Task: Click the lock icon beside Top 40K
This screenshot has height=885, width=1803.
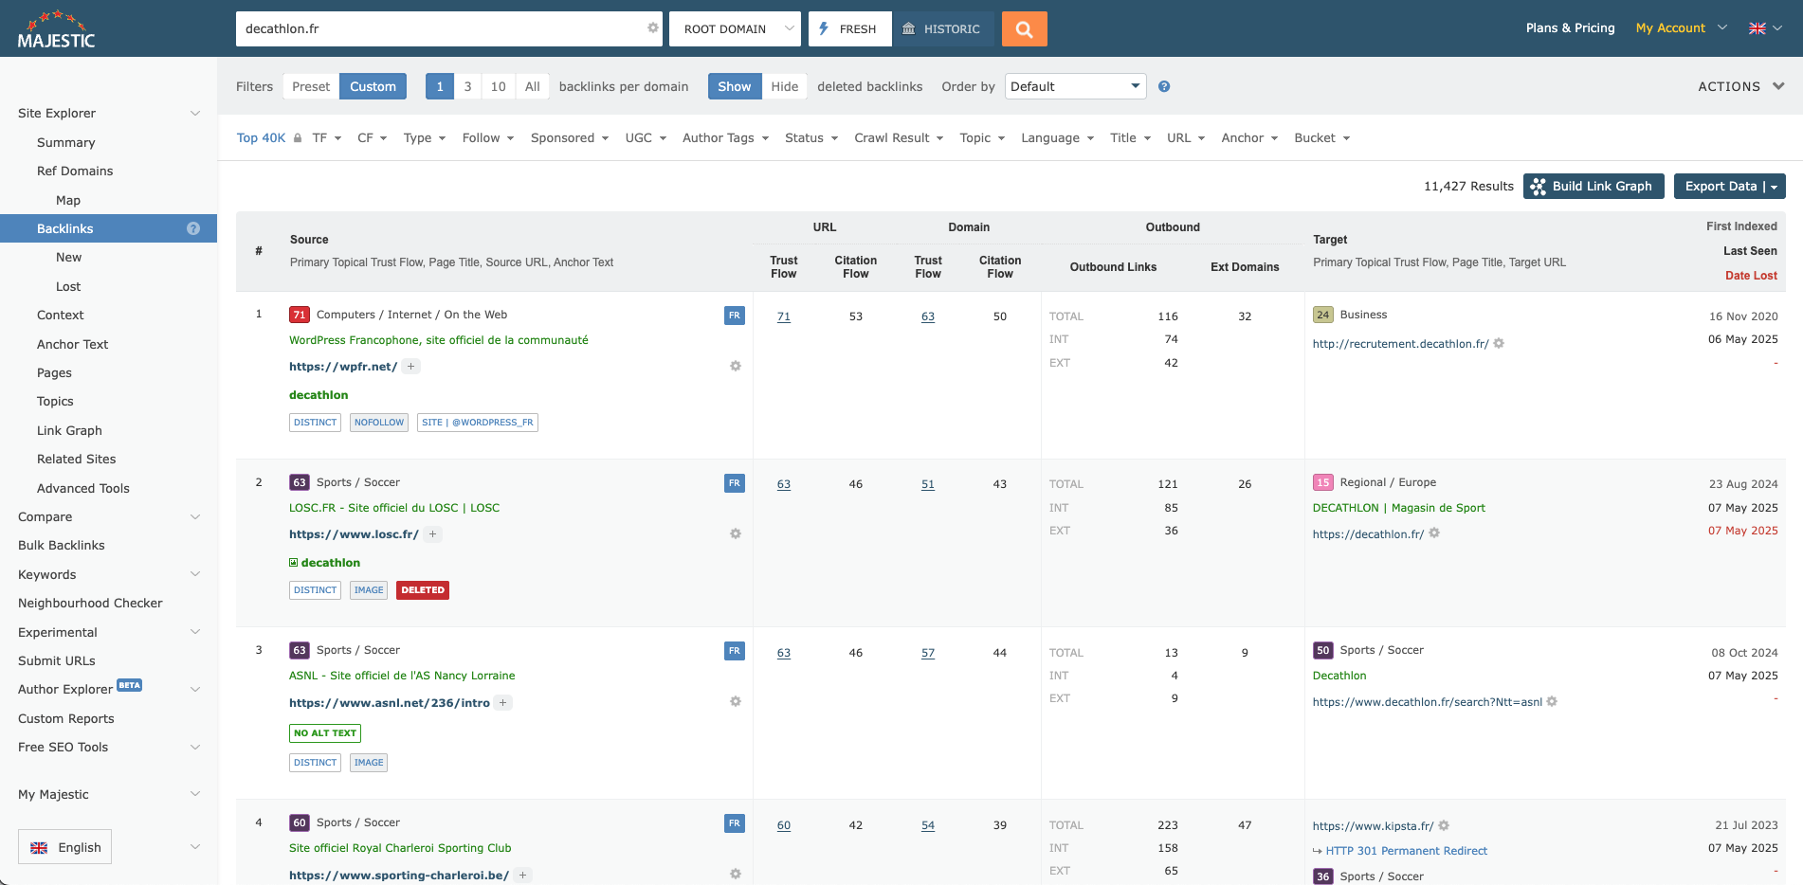Action: (x=298, y=137)
